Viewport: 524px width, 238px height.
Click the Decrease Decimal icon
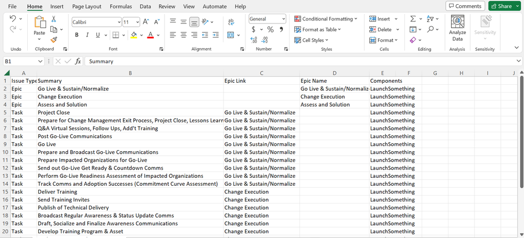[264, 40]
